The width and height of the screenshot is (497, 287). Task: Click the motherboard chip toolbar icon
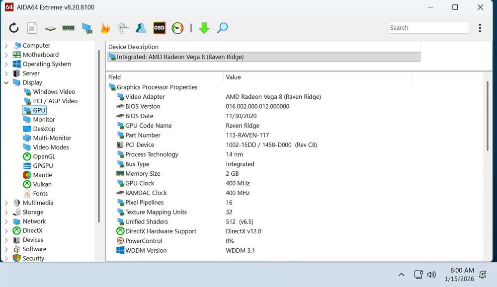[50, 28]
